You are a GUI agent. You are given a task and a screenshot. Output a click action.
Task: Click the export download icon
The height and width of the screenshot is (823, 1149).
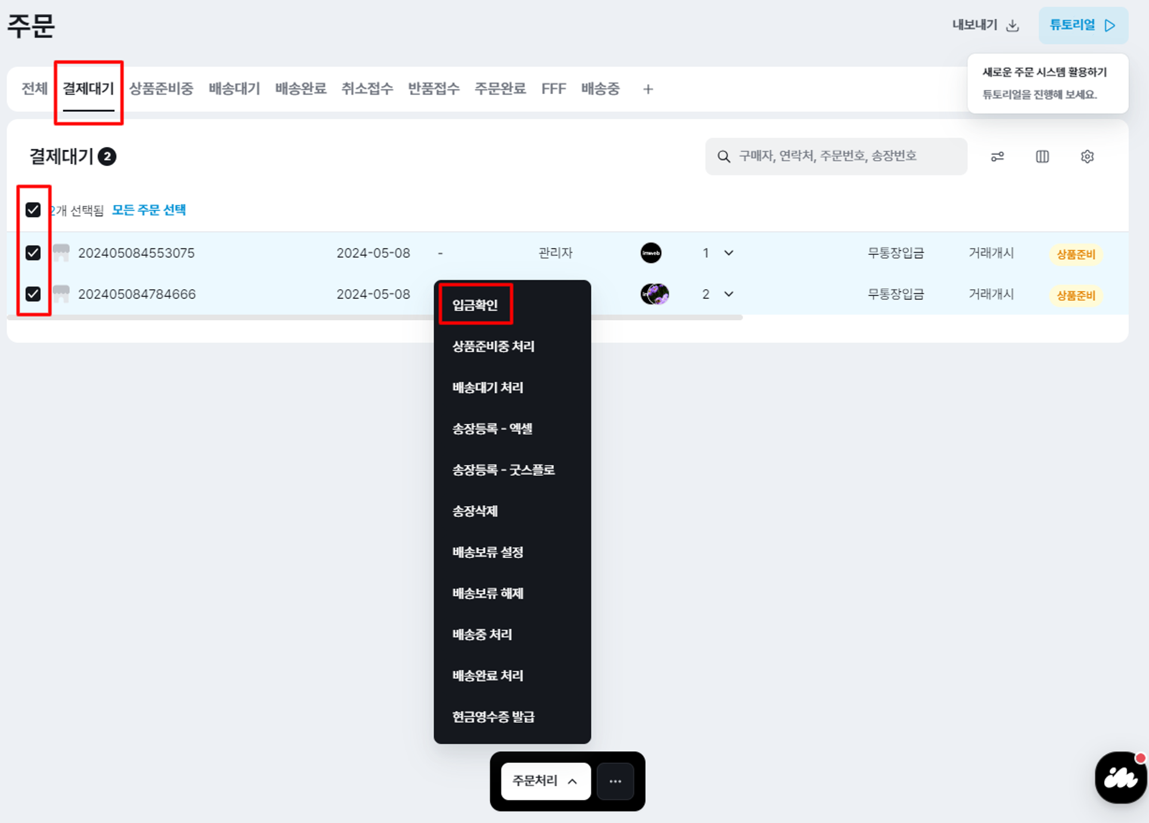tap(1013, 26)
